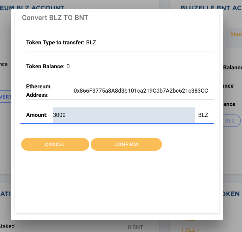Click 'Token Type to transfer:' label

[x=55, y=43]
